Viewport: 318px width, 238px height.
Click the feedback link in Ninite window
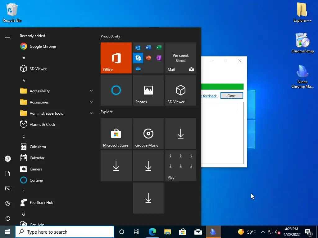210,96
